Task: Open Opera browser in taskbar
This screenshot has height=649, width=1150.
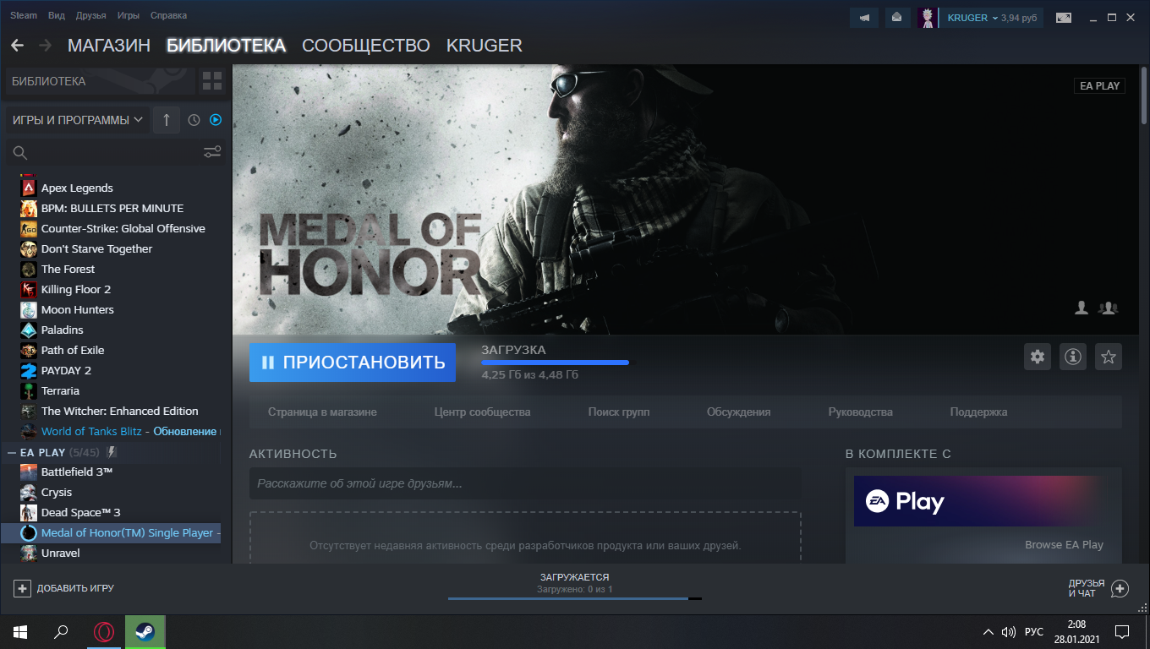Action: (104, 632)
